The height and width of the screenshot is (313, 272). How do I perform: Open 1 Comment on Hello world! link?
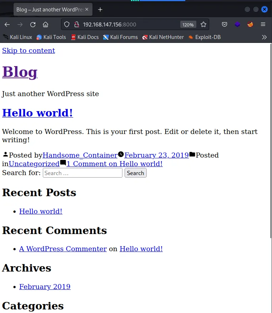tap(115, 164)
